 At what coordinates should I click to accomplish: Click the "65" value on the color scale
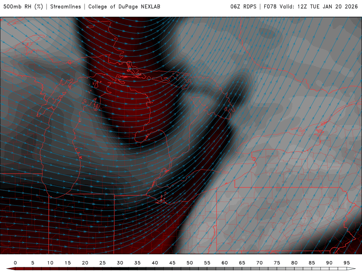(x=242, y=263)
